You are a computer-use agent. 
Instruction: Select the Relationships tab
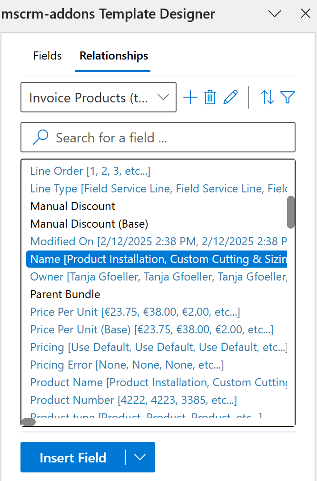113,56
